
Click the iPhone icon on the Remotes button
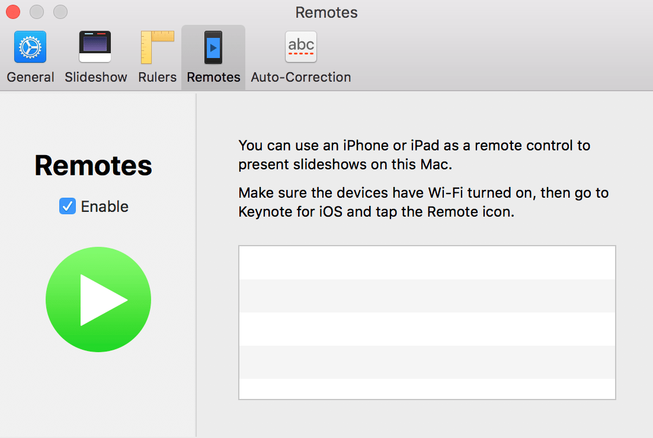click(213, 47)
